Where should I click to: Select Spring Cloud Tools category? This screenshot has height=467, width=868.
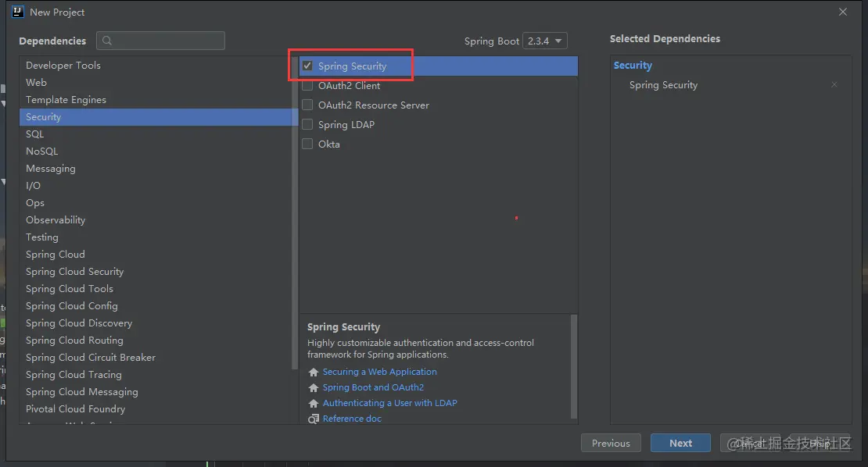click(x=158, y=288)
